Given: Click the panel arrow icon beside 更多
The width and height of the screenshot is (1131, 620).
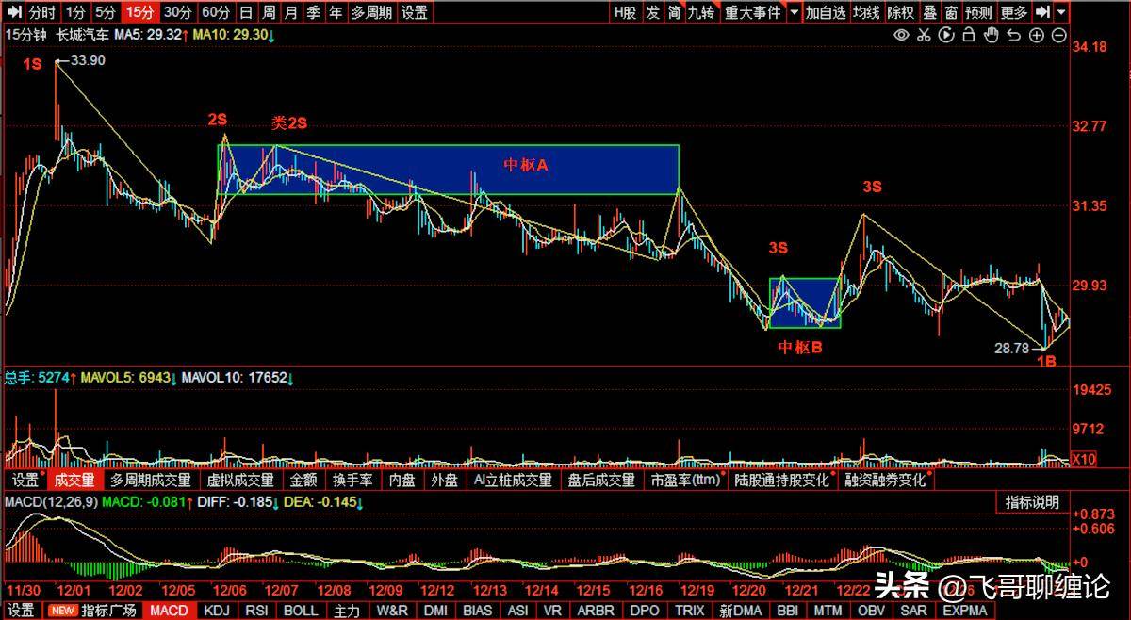Looking at the screenshot, I should point(1041,12).
